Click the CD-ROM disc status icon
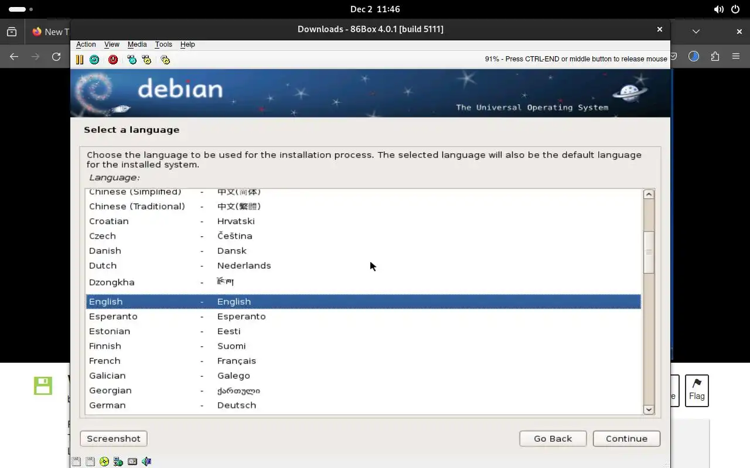 (104, 462)
